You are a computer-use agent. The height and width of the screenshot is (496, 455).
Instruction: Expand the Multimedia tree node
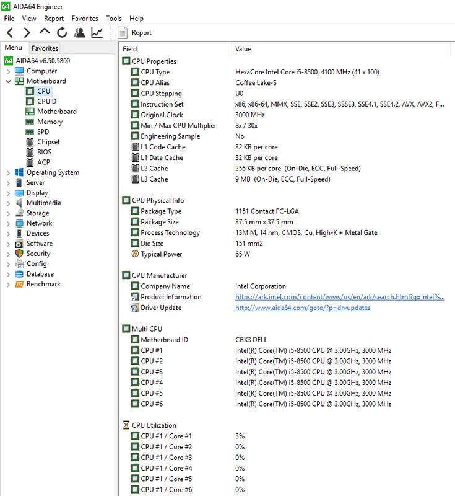(8, 203)
